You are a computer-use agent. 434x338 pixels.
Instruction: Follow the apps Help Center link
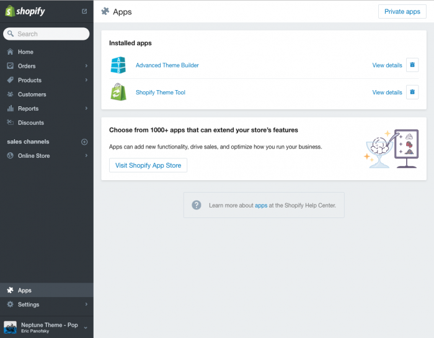[261, 206]
